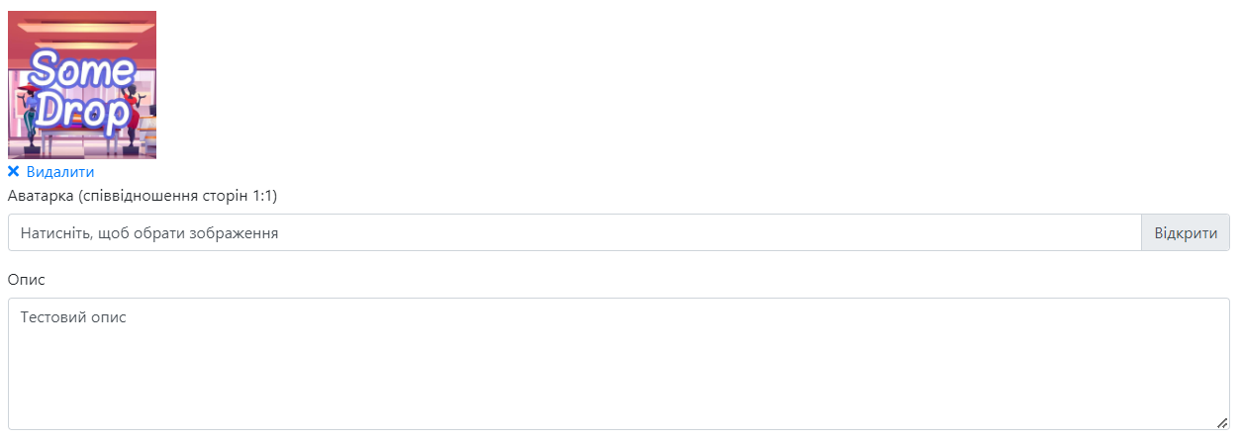
Task: Place the cursor after 'Тестовий опис' text
Action: [129, 318]
